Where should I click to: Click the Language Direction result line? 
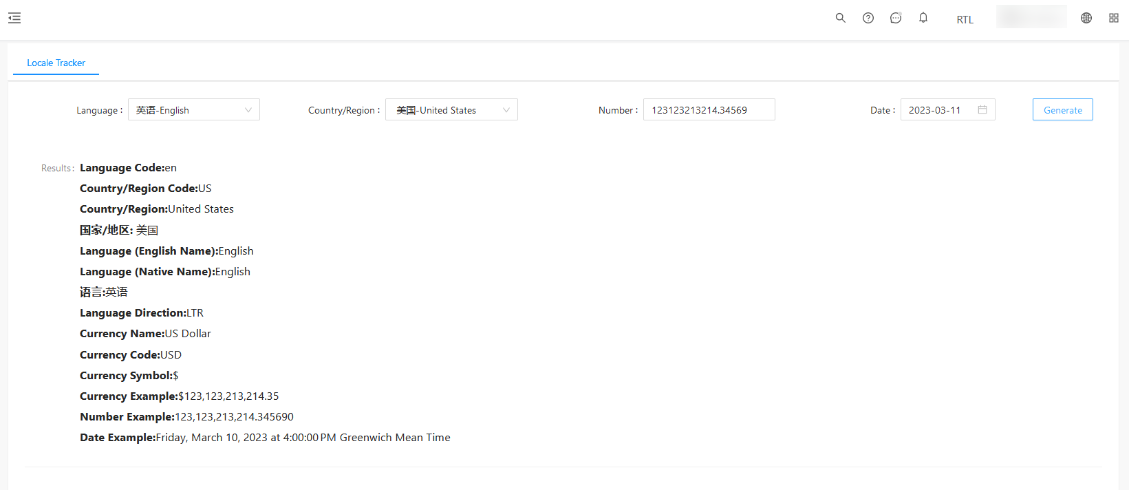[x=142, y=313]
